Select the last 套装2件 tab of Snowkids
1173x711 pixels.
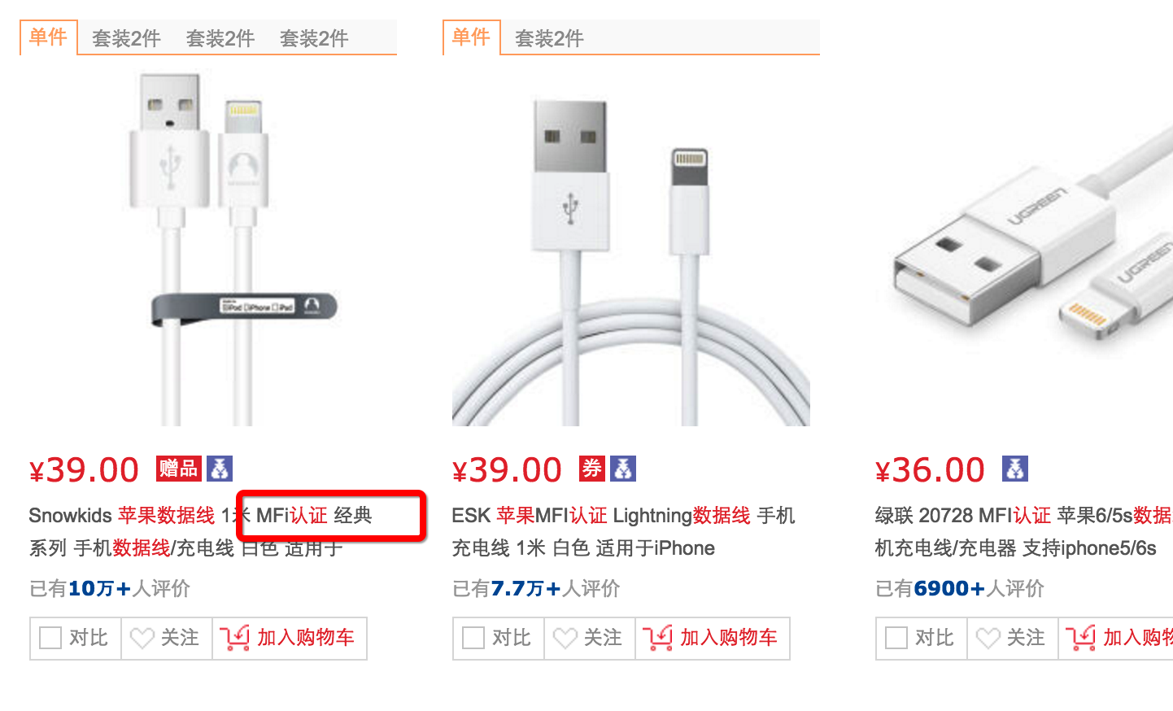coord(314,38)
